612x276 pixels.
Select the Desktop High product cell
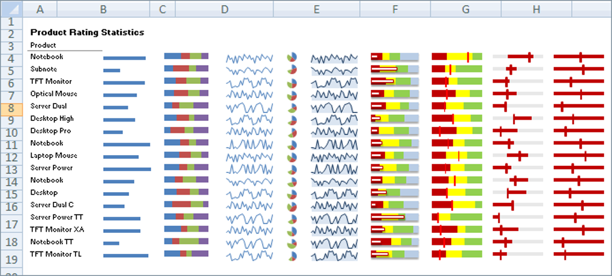point(52,119)
